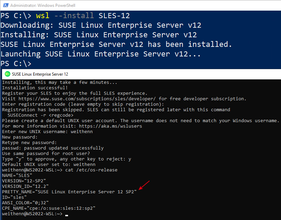Click the cat /etc/os-release command
281x220 pixels.
point(91,170)
